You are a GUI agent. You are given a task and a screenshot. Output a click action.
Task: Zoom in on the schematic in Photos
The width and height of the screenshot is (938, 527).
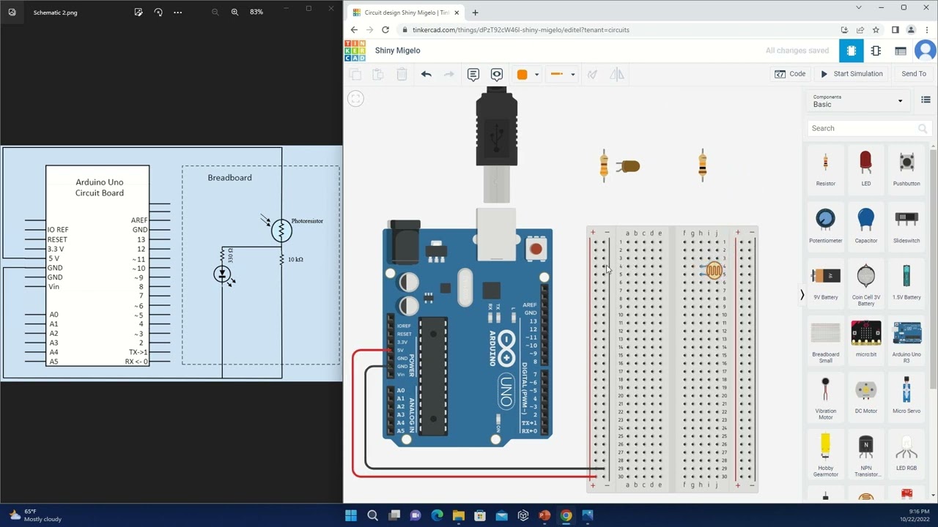pyautogui.click(x=234, y=12)
